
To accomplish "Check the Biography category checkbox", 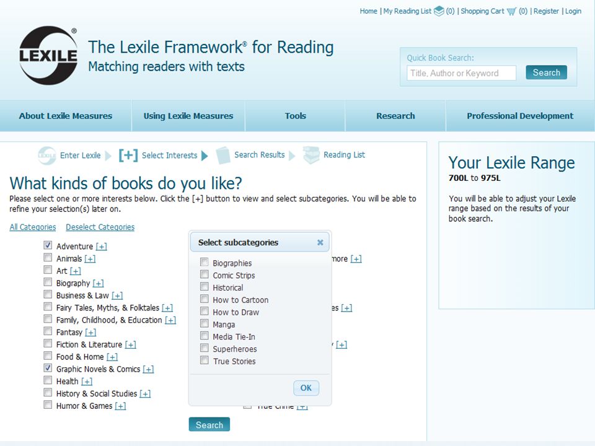I will tap(48, 282).
